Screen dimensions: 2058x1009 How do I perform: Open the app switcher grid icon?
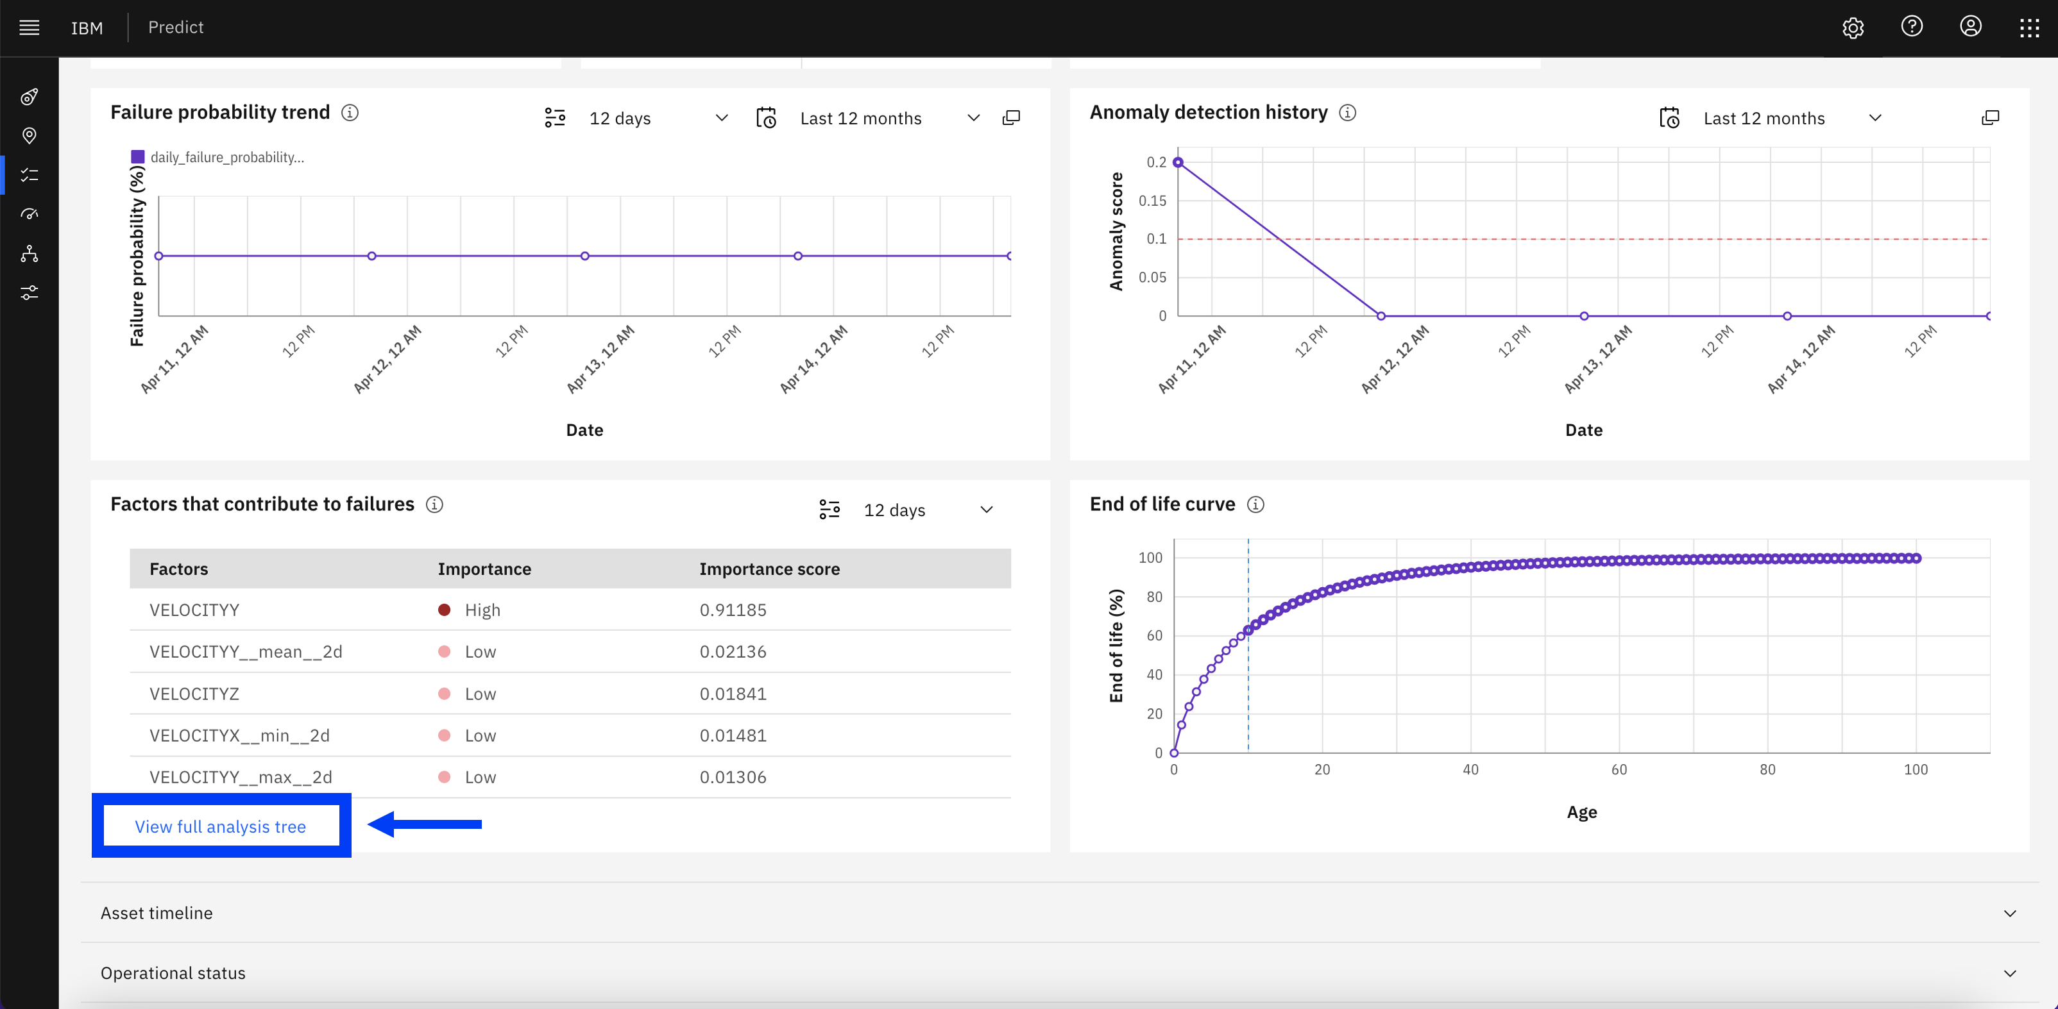(2030, 28)
